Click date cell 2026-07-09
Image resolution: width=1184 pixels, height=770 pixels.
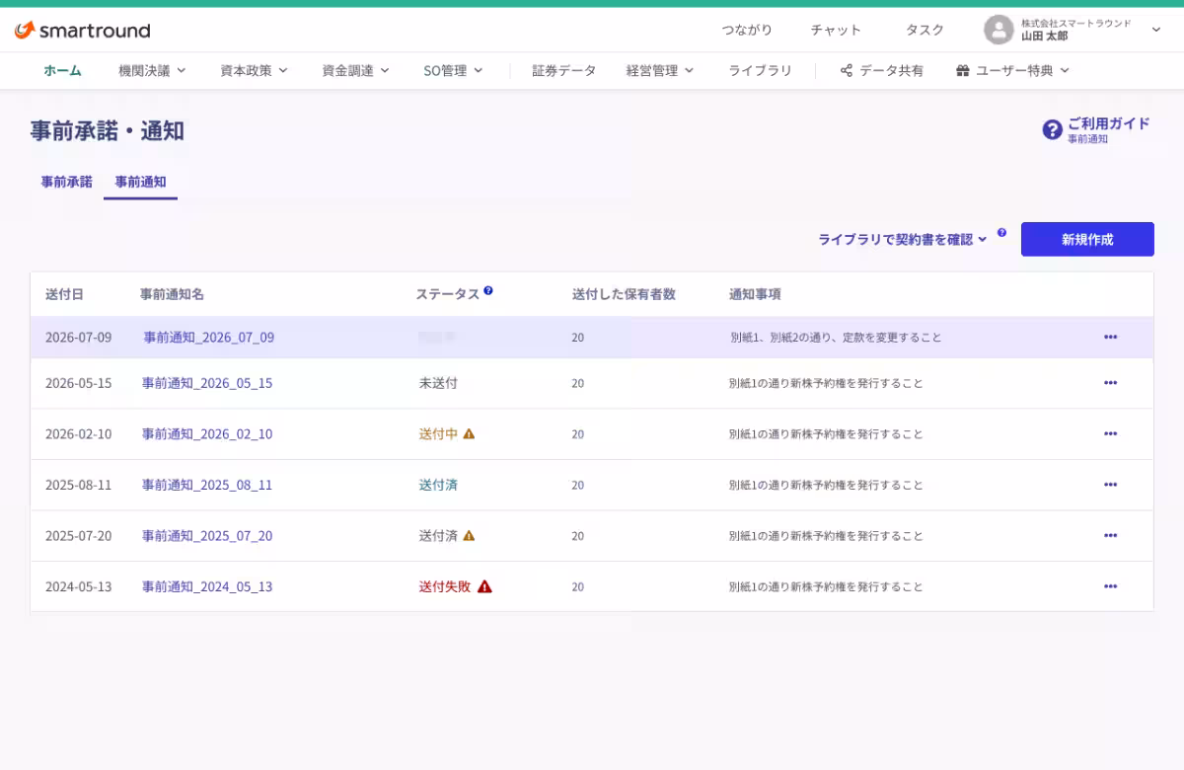(79, 338)
